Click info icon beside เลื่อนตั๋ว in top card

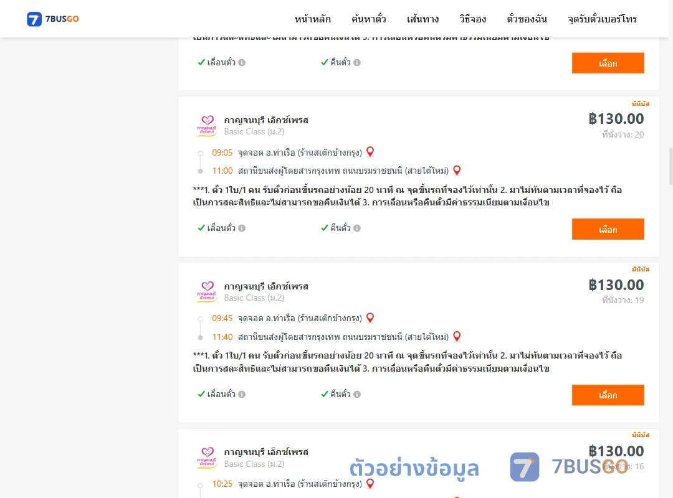(x=242, y=63)
